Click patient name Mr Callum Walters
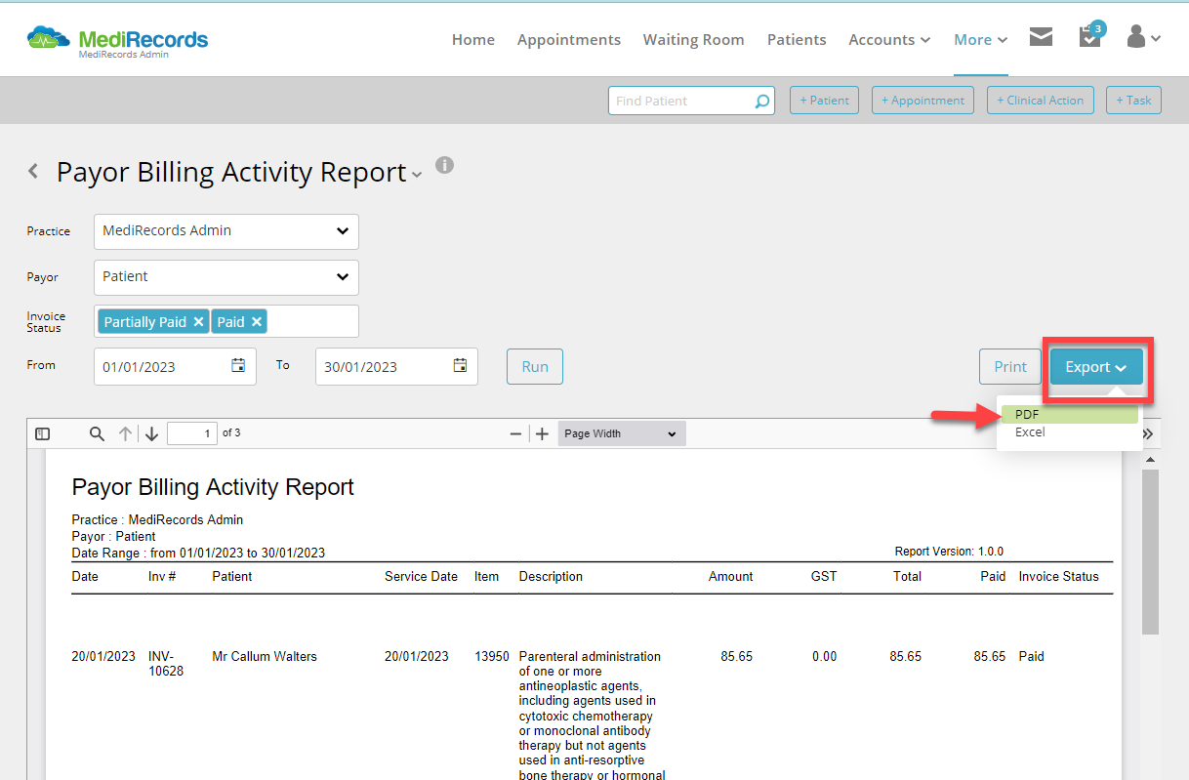This screenshot has height=780, width=1189. 265,657
